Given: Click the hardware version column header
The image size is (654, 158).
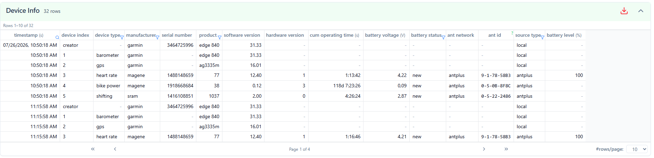Looking at the screenshot, I should point(285,35).
